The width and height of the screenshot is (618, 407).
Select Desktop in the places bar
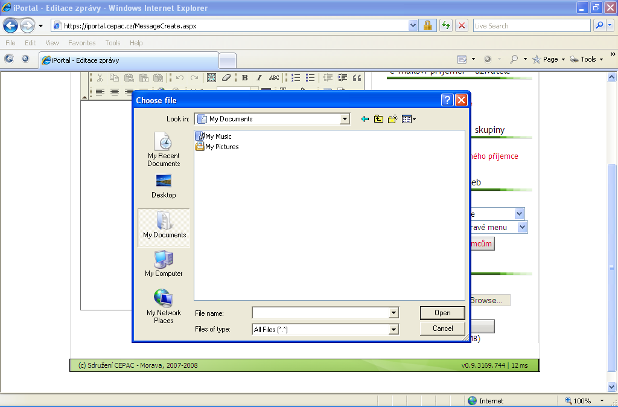click(164, 187)
